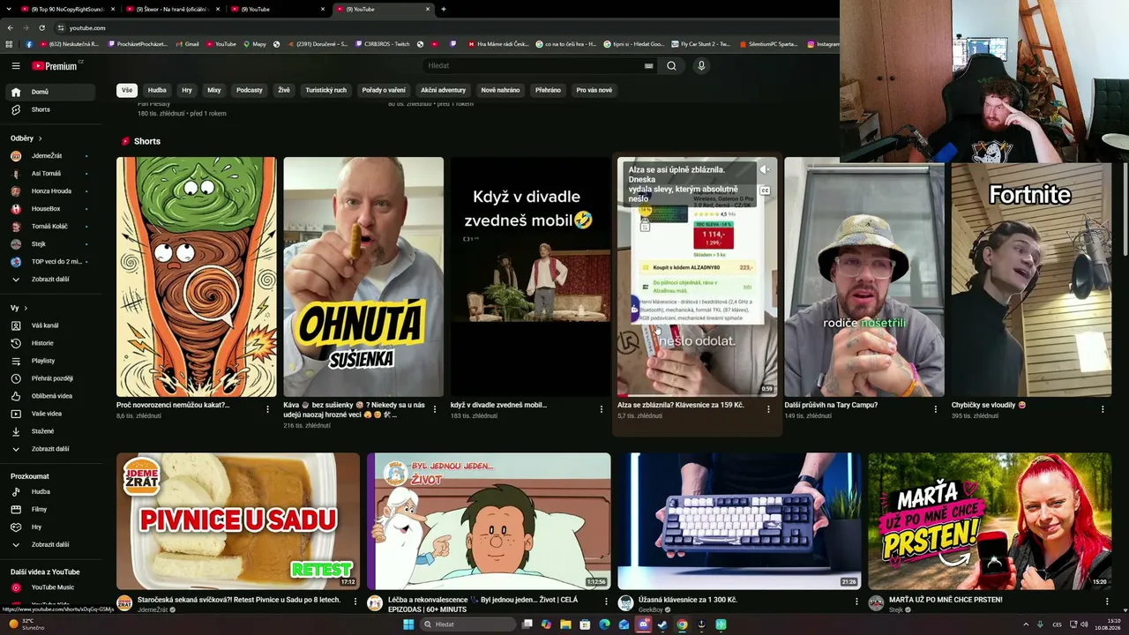Open JdemeŽrát subscription channel
Image resolution: width=1129 pixels, height=635 pixels.
(49, 156)
